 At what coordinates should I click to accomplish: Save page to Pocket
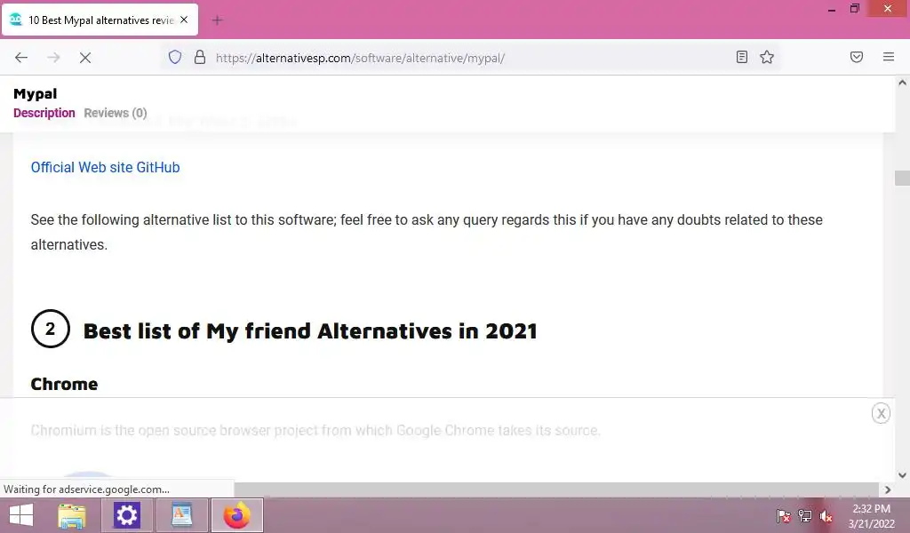(x=857, y=57)
